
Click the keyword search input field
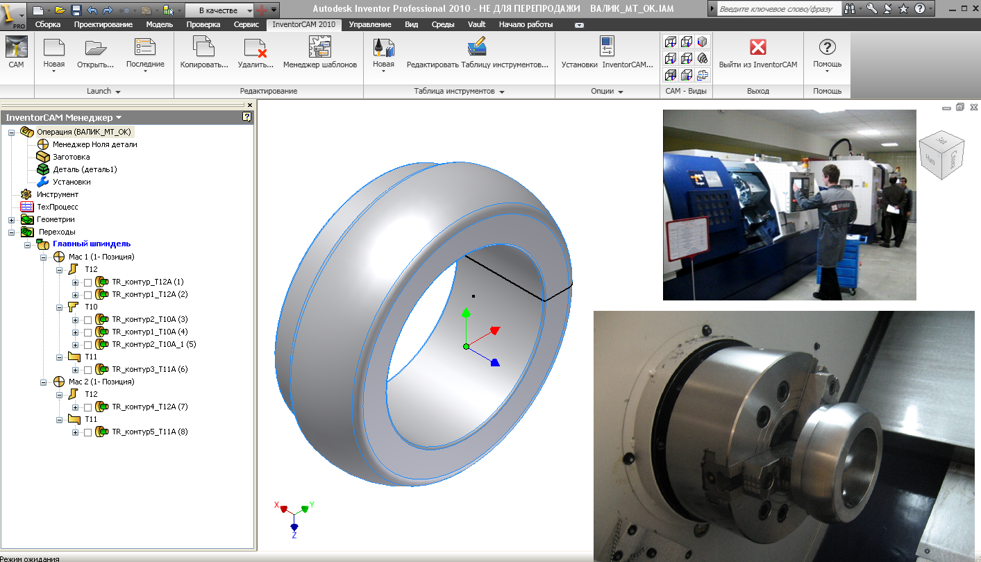pyautogui.click(x=778, y=10)
